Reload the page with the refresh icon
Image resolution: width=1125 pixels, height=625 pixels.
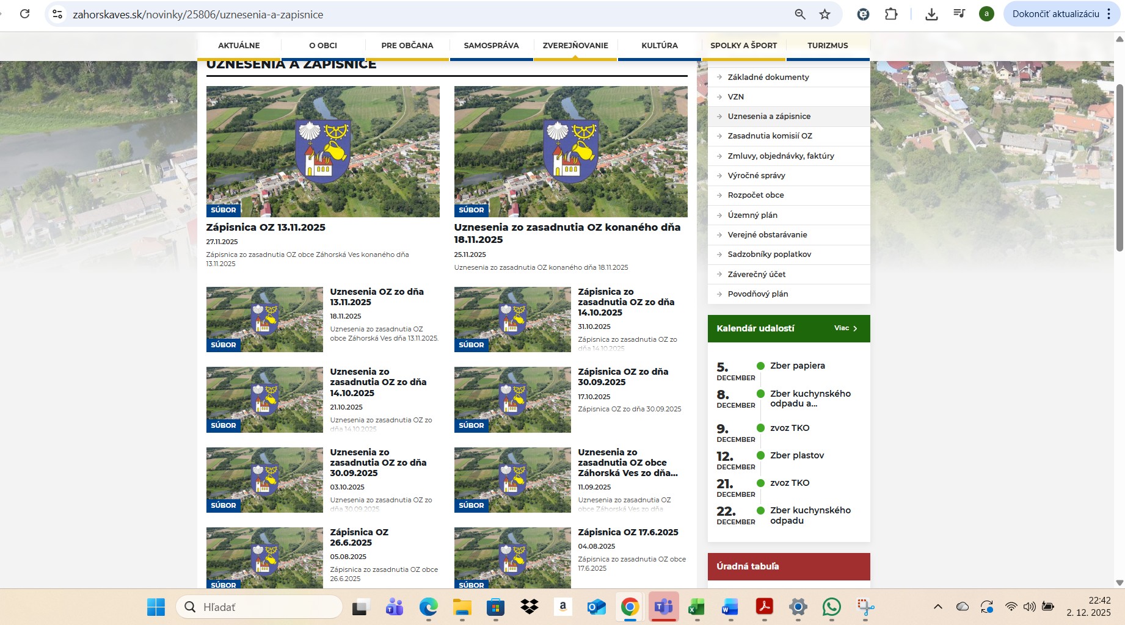click(24, 14)
